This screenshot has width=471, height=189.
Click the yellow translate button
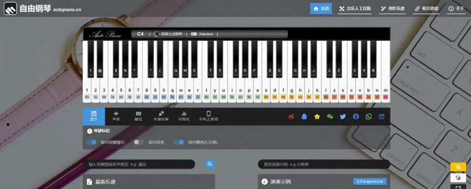458,167
